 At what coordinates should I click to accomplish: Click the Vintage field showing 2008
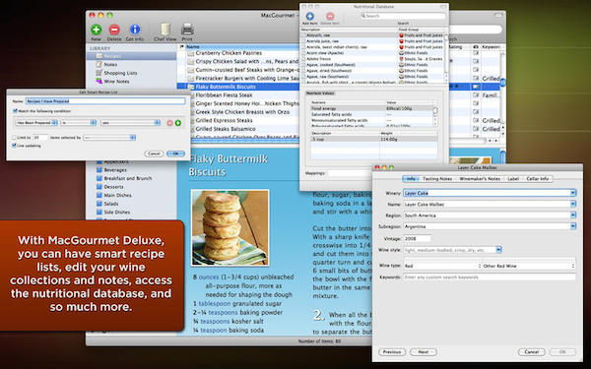[x=417, y=238]
